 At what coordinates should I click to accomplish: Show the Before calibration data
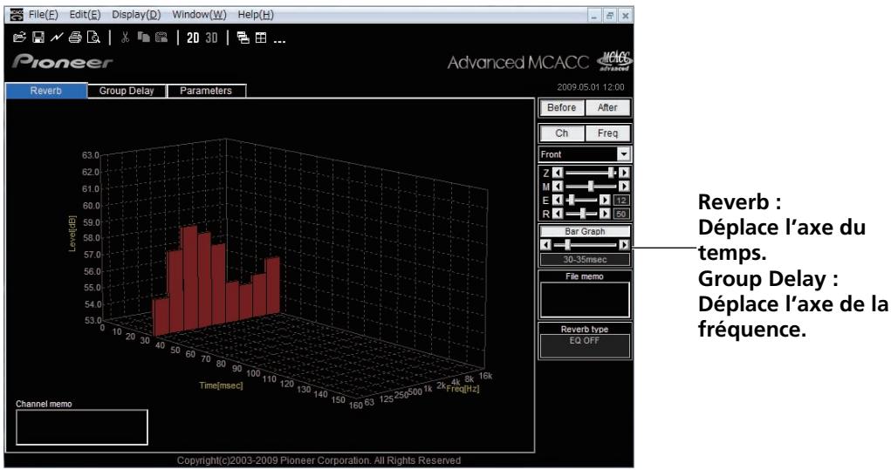561,108
